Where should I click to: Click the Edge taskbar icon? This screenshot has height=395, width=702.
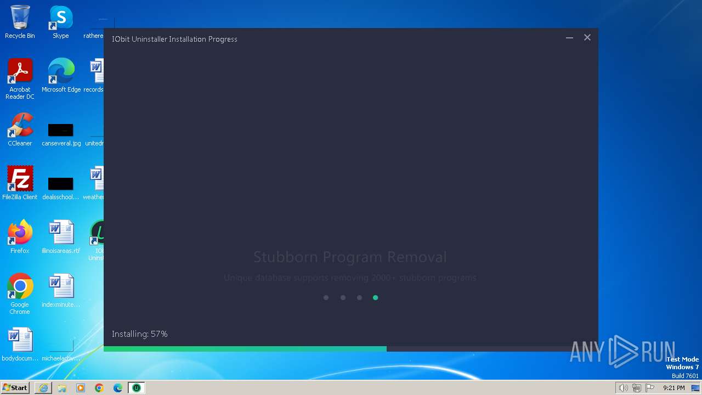point(118,388)
